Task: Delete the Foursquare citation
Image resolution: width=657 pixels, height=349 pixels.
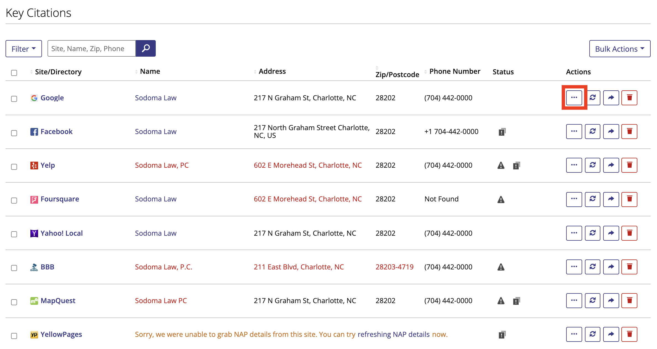Action: [629, 199]
